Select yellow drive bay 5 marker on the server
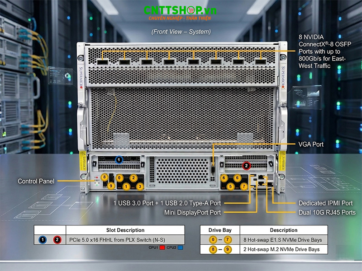Viewport: 362px width, 271px height. click(x=231, y=186)
